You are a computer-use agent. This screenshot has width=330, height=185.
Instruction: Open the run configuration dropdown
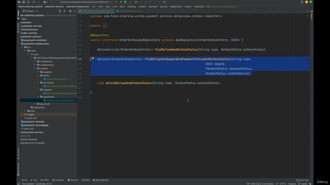click(x=85, y=2)
